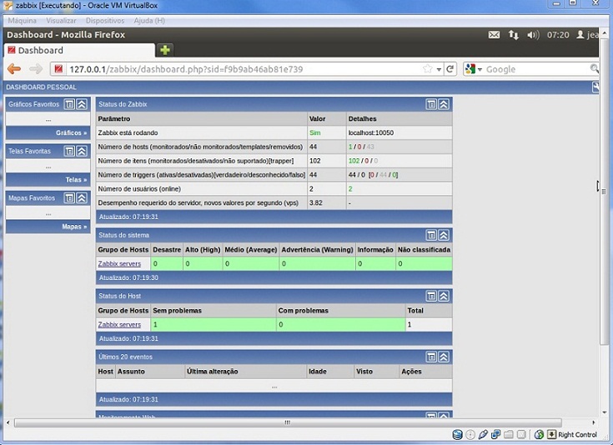Open the Visualizar menu in VirtualBox
This screenshot has width=613, height=445.
[61, 21]
